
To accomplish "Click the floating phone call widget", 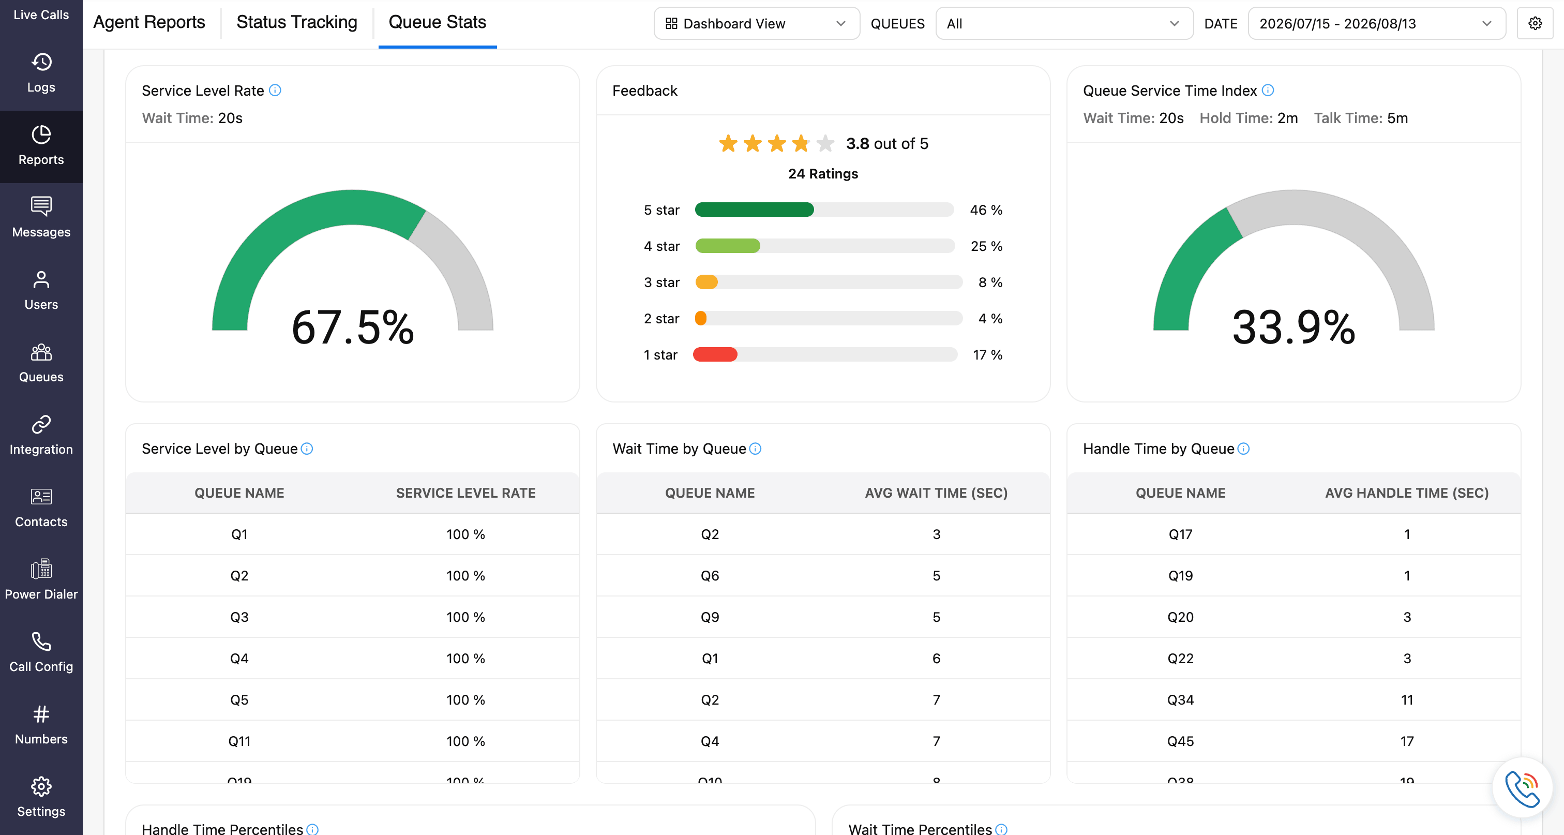I will tap(1522, 787).
